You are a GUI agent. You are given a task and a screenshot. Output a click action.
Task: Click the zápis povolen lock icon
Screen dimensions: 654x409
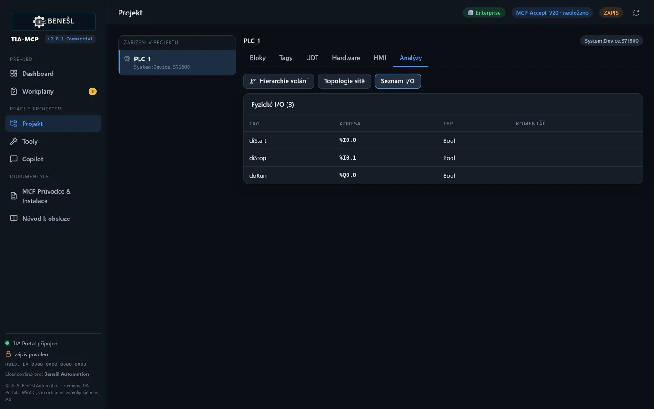(x=8, y=354)
